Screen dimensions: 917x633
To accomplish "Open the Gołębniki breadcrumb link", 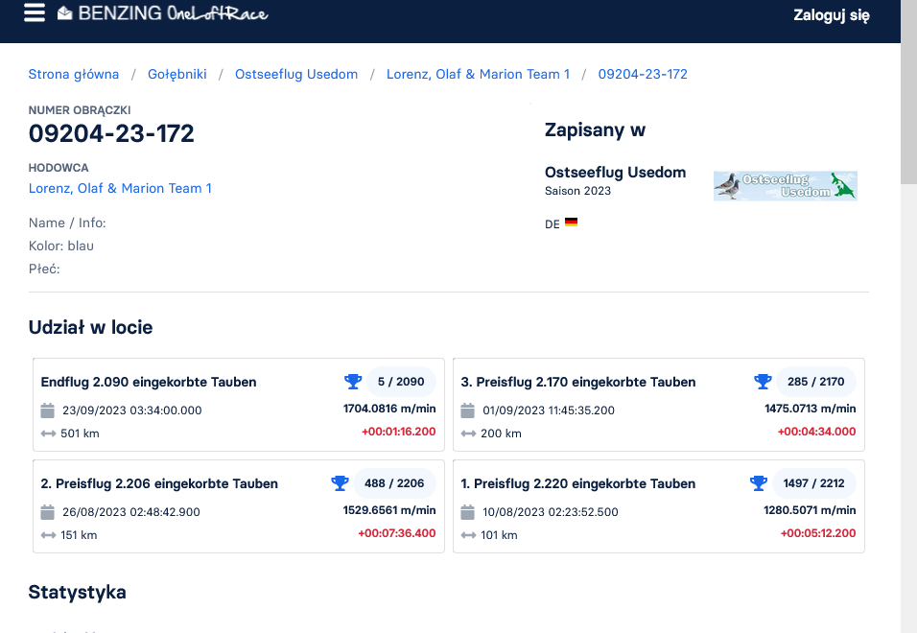I will pos(177,74).
